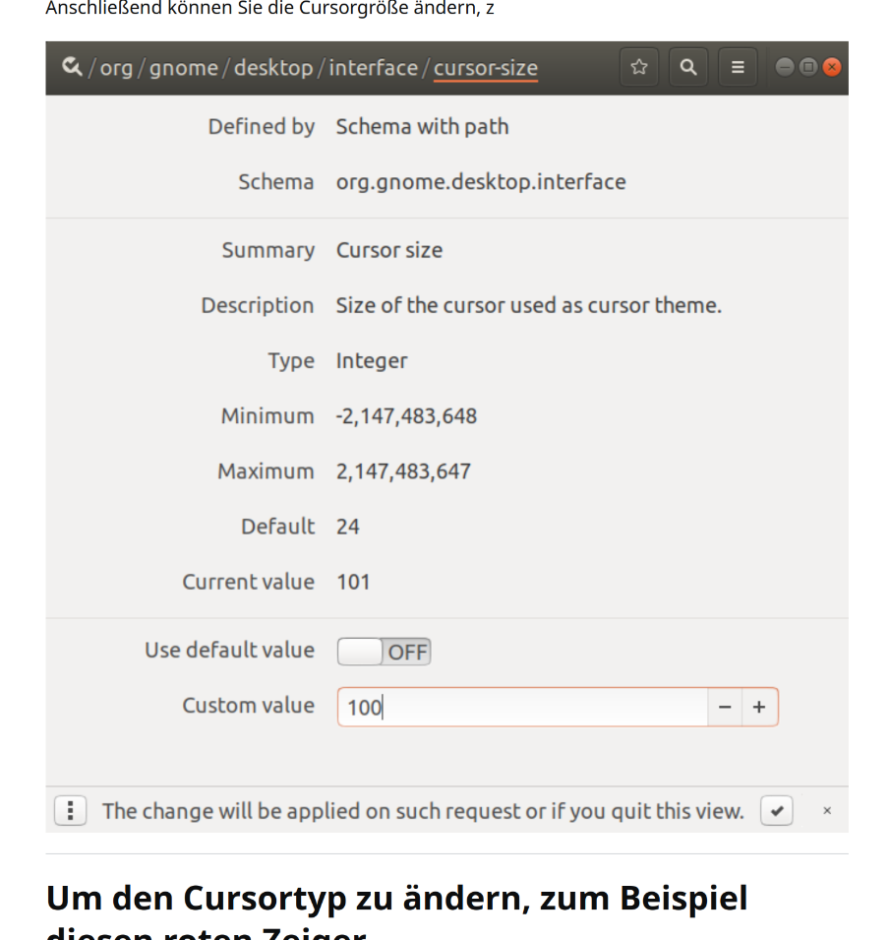Click the Current value 101

(x=353, y=582)
